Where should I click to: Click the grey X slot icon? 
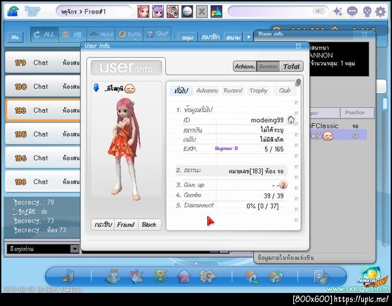pyautogui.click(x=202, y=12)
